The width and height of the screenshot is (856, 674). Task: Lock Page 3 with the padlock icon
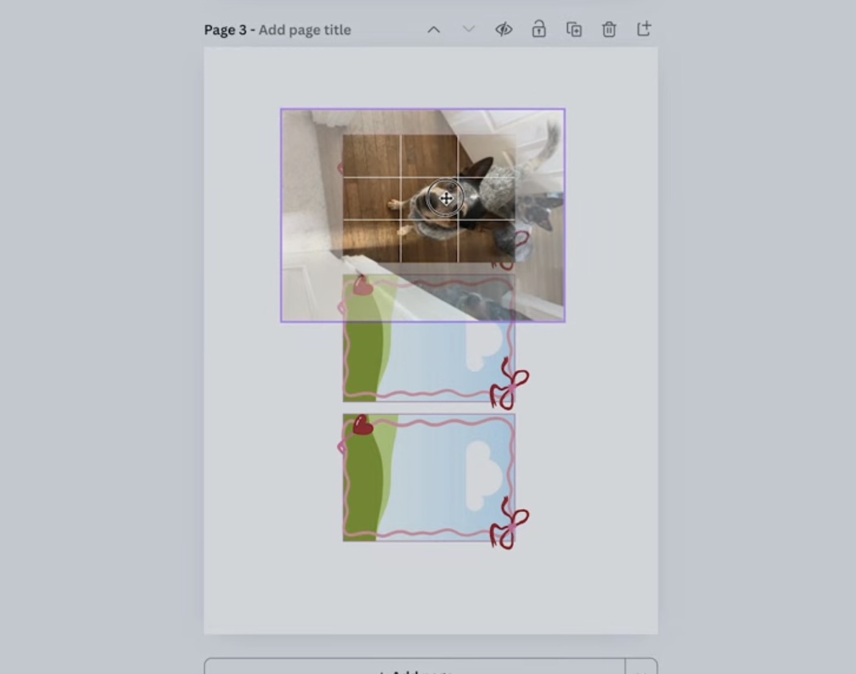539,29
